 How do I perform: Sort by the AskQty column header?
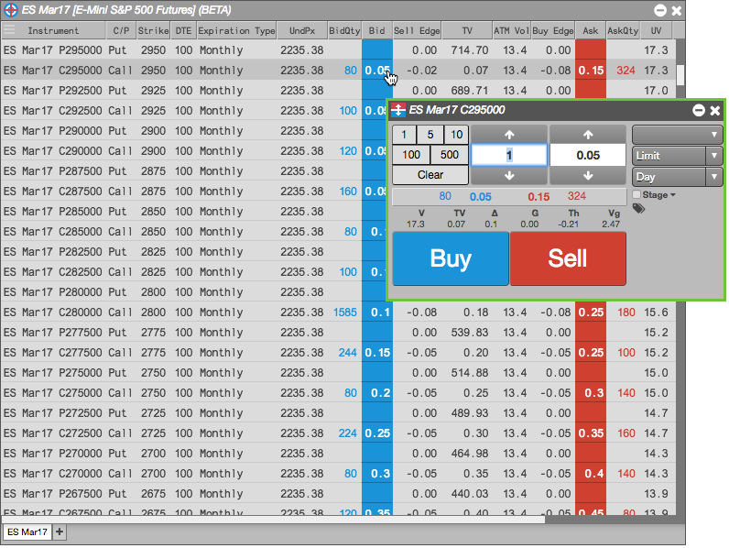tap(623, 31)
